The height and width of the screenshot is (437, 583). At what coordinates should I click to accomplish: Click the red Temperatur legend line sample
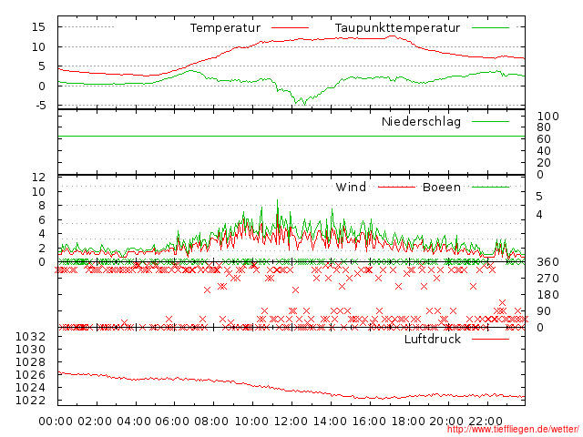pos(290,28)
